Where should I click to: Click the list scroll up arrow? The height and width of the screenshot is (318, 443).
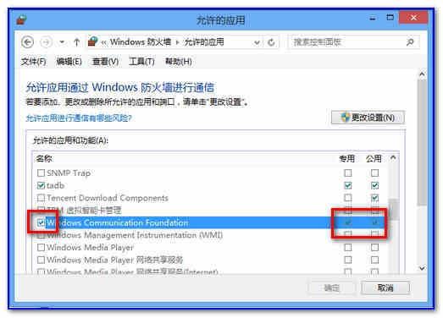(x=393, y=157)
